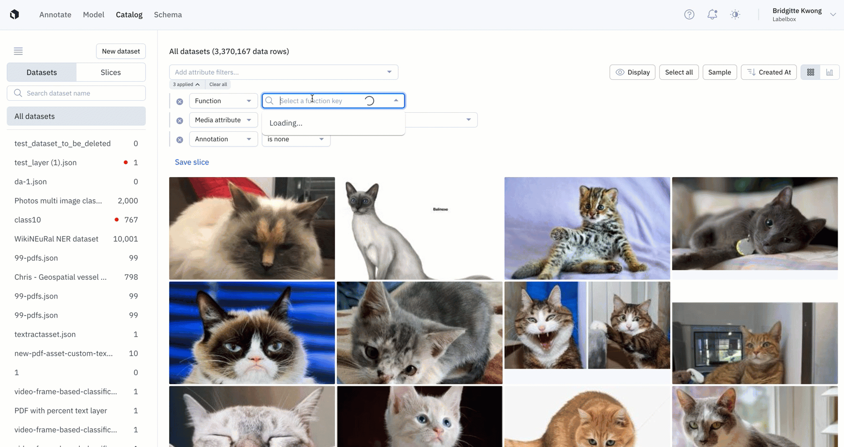Screen dimensions: 844x447
Task: Open the Annotate menu
Action: click(x=55, y=15)
